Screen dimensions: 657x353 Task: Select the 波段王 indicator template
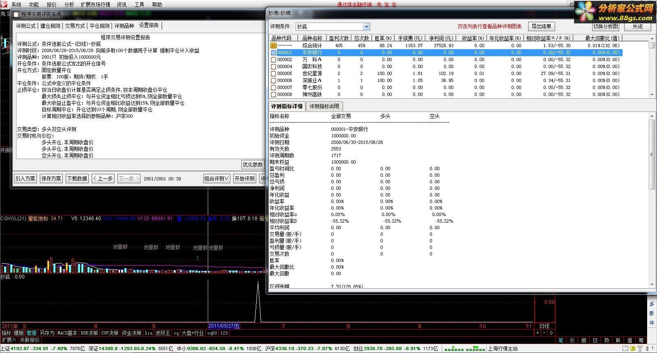coord(163,333)
